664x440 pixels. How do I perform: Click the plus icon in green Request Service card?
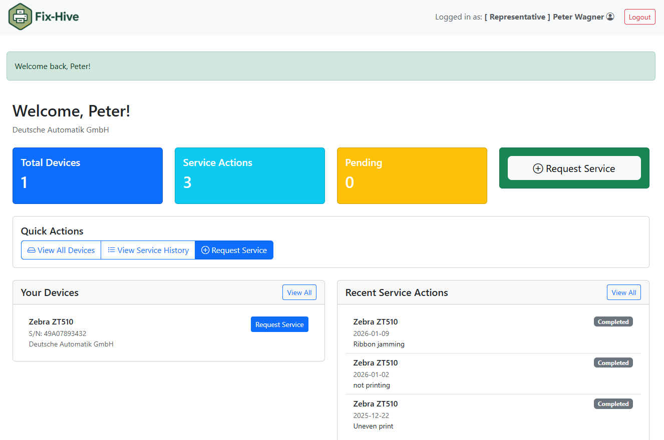[538, 168]
